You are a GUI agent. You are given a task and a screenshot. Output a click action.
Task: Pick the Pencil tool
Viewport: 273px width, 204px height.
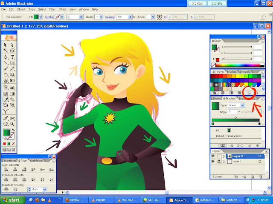tap(12, 68)
